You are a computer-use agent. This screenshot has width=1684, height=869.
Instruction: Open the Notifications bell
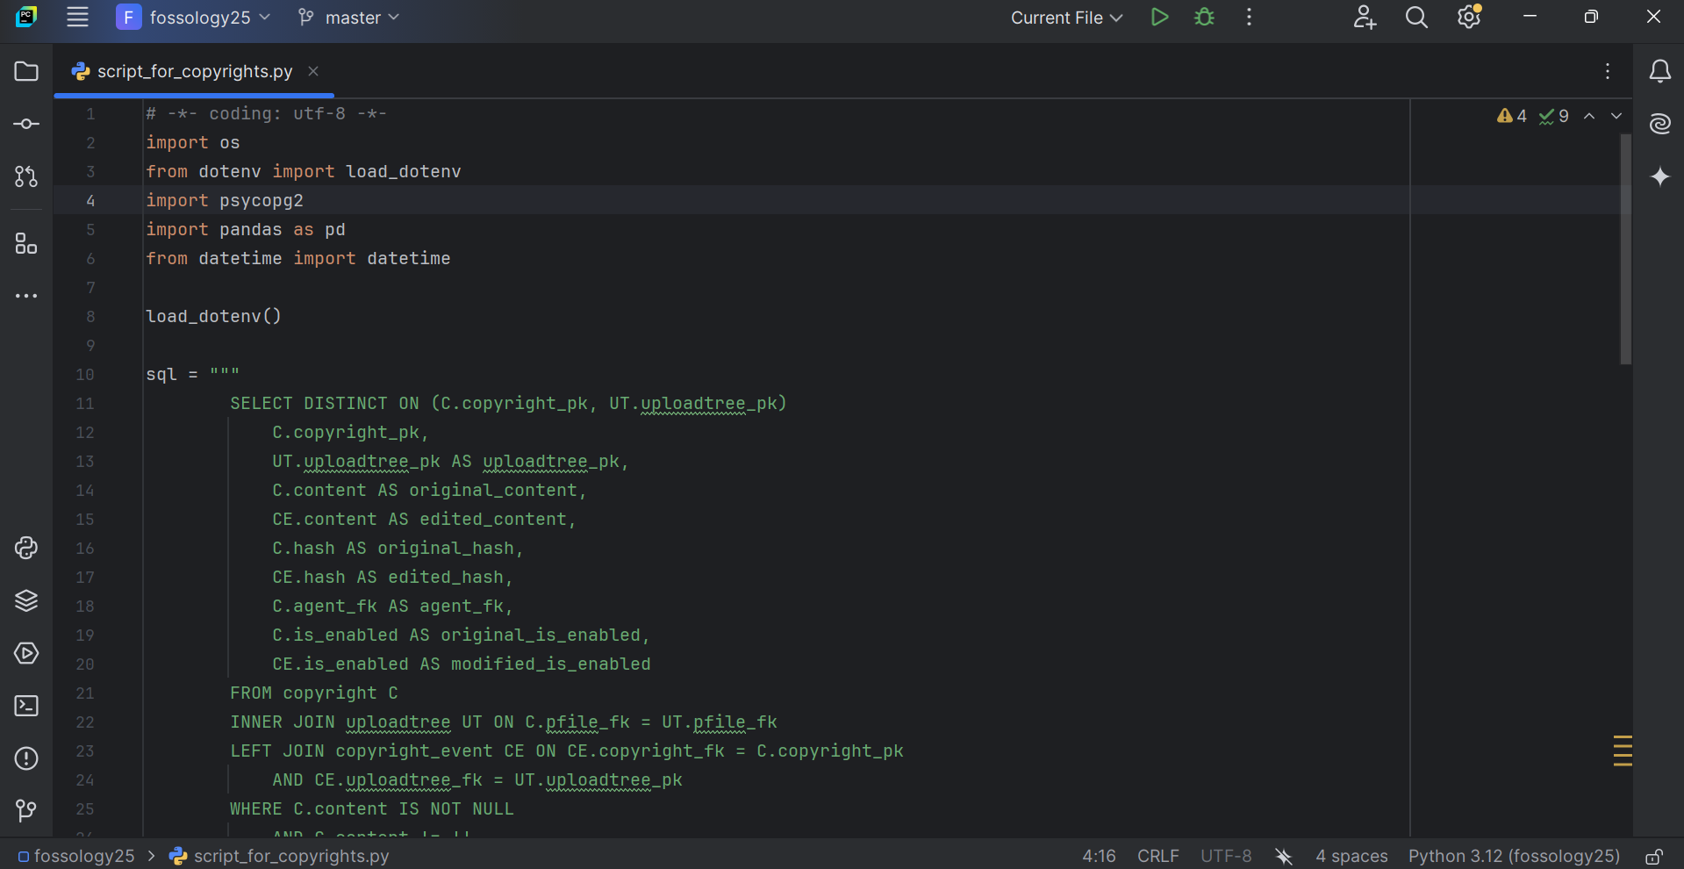(1659, 71)
